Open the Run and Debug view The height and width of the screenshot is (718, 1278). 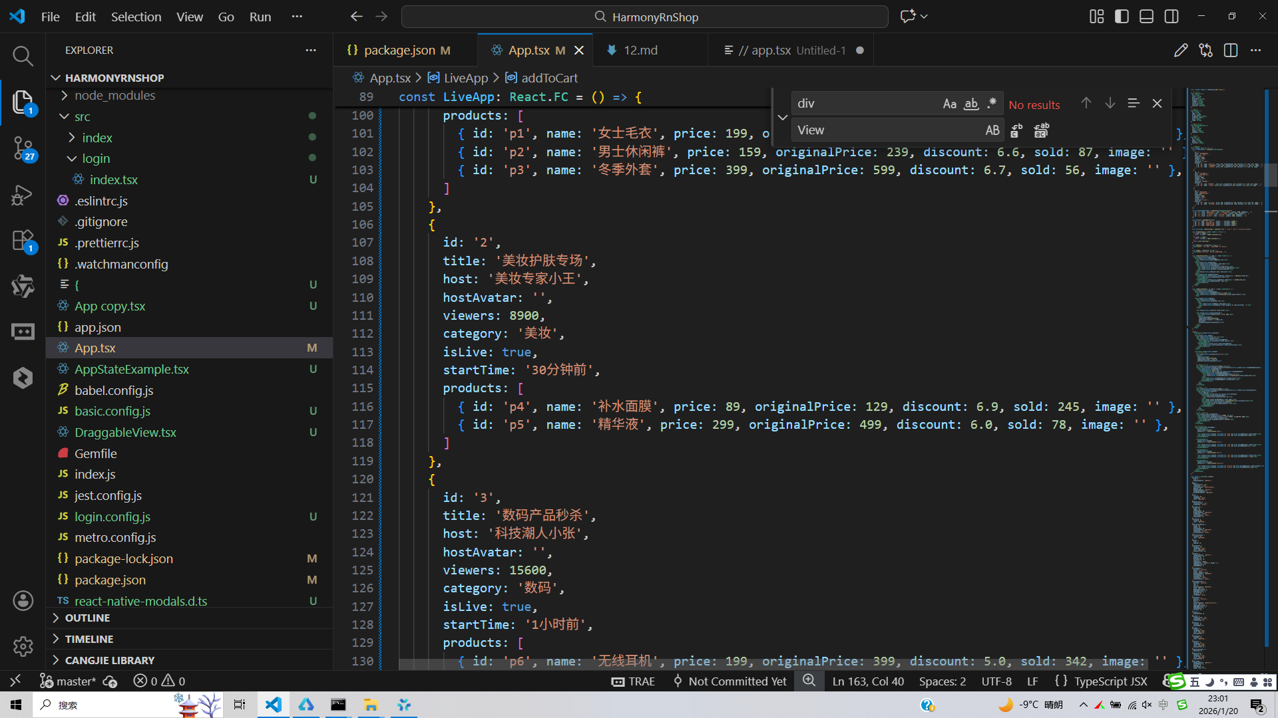click(23, 195)
